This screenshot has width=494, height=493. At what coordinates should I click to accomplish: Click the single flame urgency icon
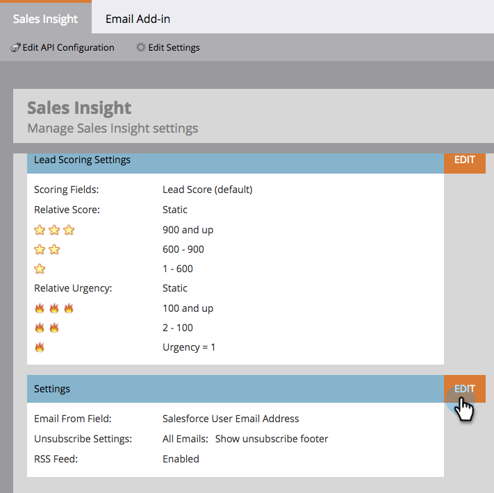tap(40, 347)
